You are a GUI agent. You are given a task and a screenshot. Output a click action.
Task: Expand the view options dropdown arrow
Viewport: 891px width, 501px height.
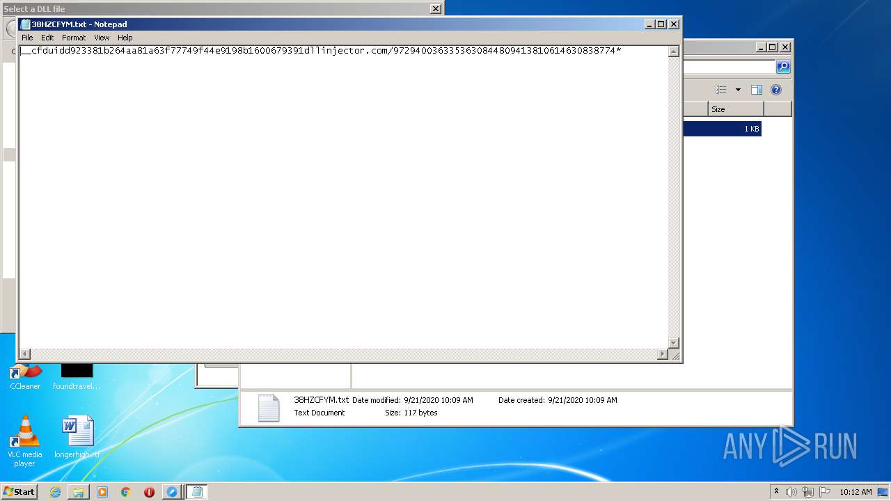coord(738,90)
